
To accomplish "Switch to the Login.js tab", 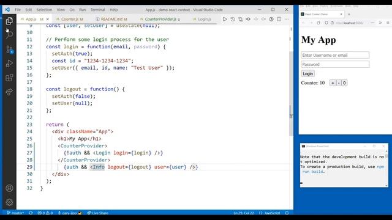I will click(x=202, y=19).
